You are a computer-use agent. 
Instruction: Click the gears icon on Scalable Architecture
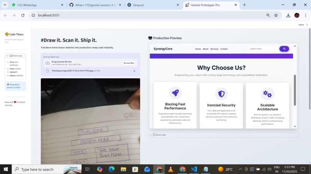coord(267,94)
